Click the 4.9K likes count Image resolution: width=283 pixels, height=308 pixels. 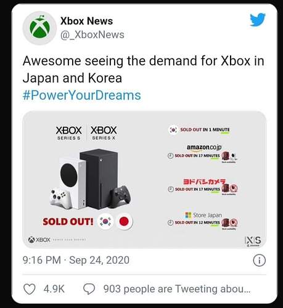[54, 289]
